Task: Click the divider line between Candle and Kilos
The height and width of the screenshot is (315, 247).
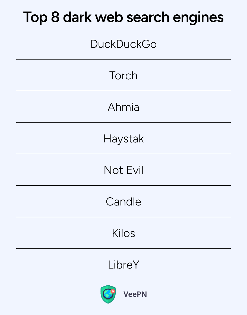Action: (123, 217)
